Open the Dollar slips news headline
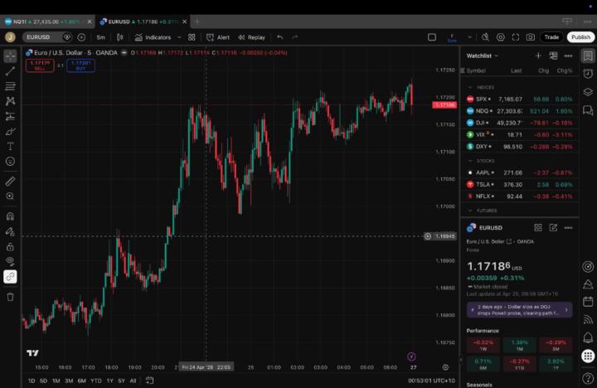597x388 pixels. coord(519,310)
